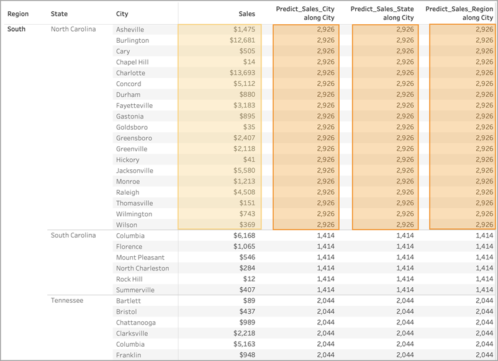Click the Region column header
498x361 pixels.
pos(18,14)
